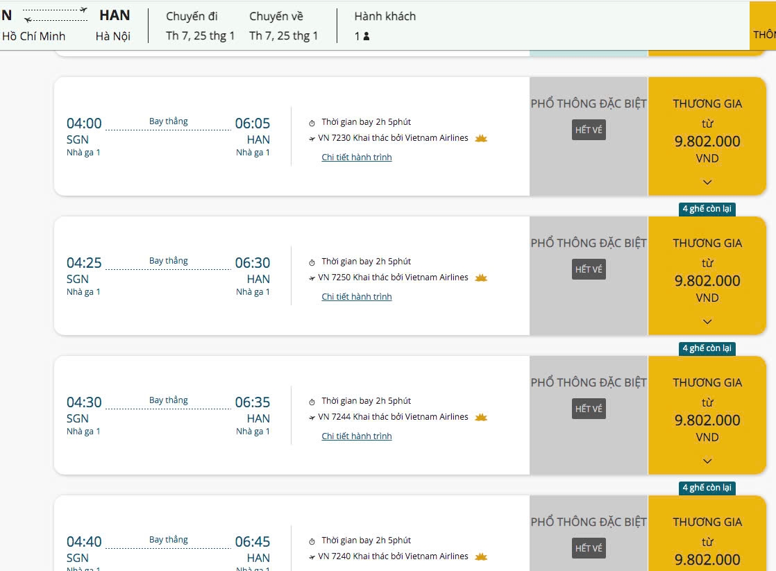Click HẾT VÉ button on 04:25 flight
The width and height of the screenshot is (776, 571).
[x=589, y=269]
